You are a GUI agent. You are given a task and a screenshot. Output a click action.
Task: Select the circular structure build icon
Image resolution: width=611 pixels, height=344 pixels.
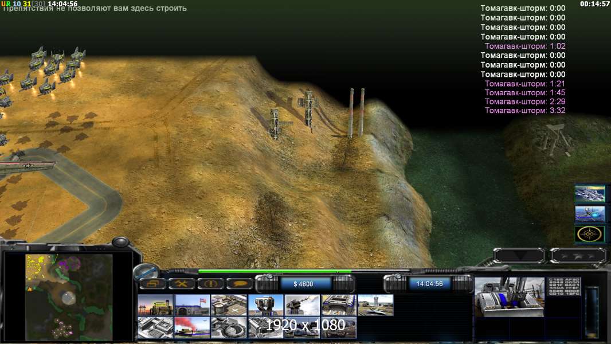click(x=229, y=327)
